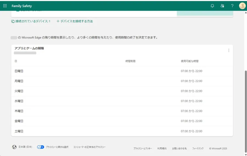Click the profile avatar picture
The height and width of the screenshot is (156, 247).
pos(242,6)
